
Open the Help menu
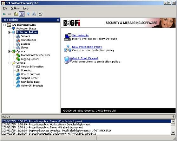[26, 8]
